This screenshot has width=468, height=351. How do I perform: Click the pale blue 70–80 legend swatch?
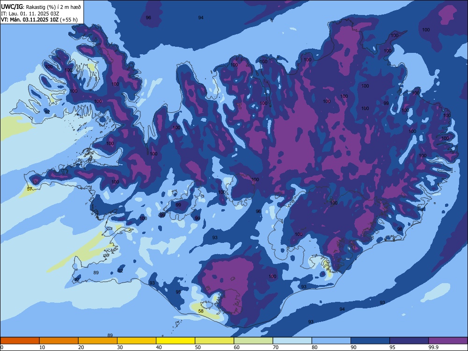pos(292,341)
